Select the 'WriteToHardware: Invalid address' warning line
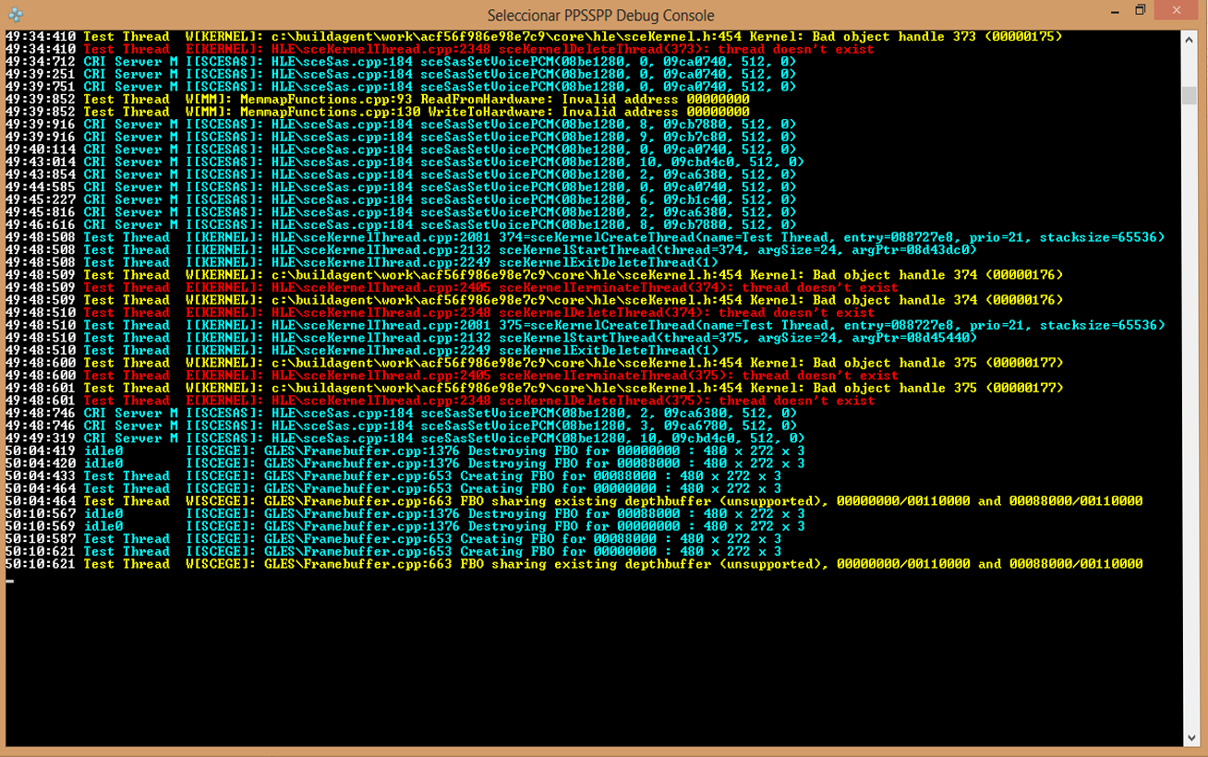Image resolution: width=1208 pixels, height=757 pixels. coord(377,112)
